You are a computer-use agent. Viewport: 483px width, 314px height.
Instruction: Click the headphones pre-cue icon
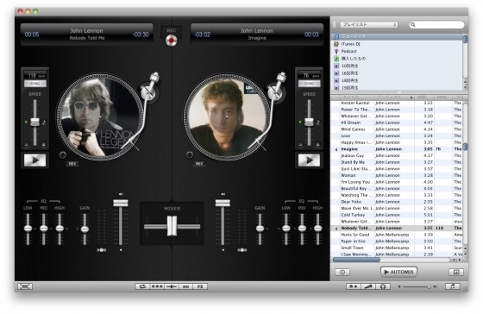pyautogui.click(x=383, y=286)
